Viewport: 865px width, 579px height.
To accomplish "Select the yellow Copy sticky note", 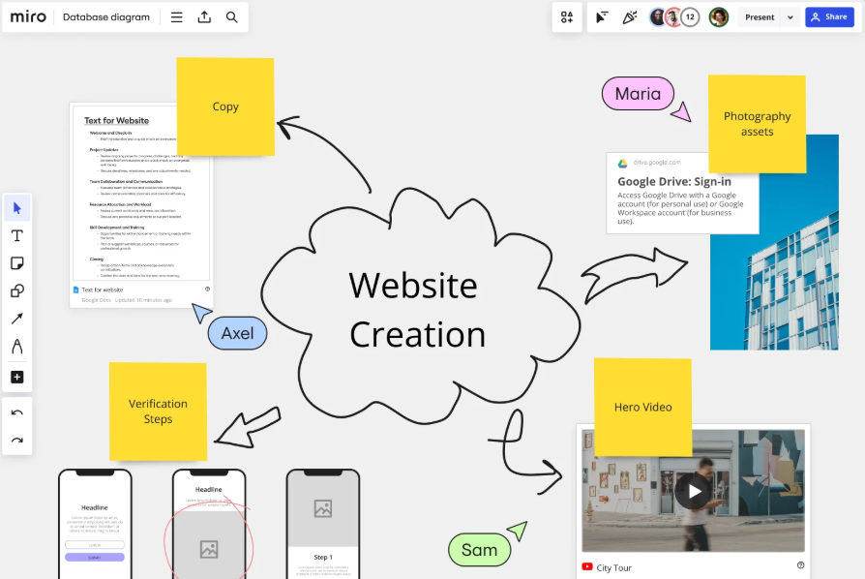I will pos(225,107).
